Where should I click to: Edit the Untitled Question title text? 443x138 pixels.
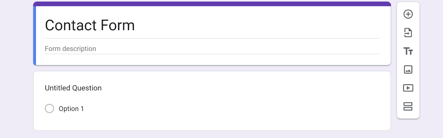[x=73, y=88]
